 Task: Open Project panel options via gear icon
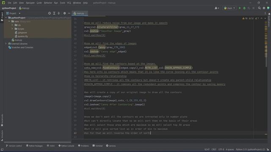(x=64, y=13)
